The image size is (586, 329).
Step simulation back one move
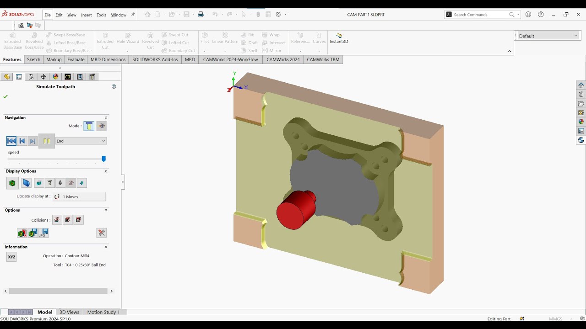click(22, 141)
